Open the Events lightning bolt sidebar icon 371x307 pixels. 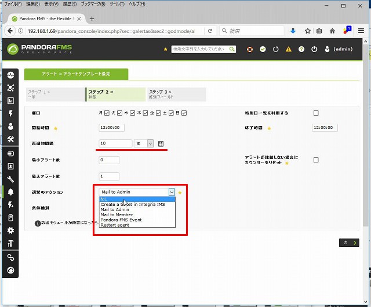click(10, 113)
